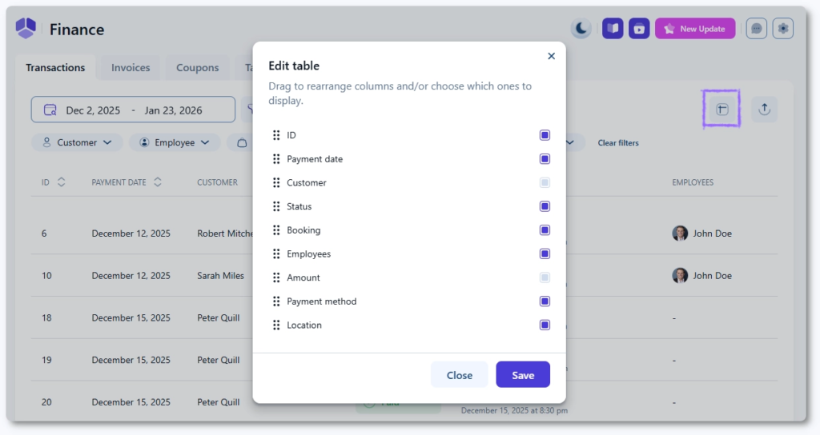Expand the Customer filter dropdown
Screen dimensions: 820x435
[x=77, y=142]
